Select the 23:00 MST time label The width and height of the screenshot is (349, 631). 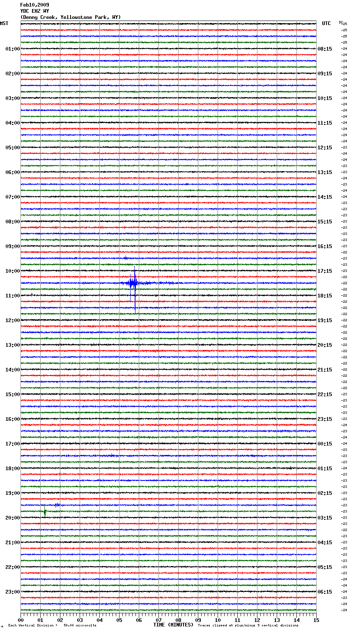(12, 592)
